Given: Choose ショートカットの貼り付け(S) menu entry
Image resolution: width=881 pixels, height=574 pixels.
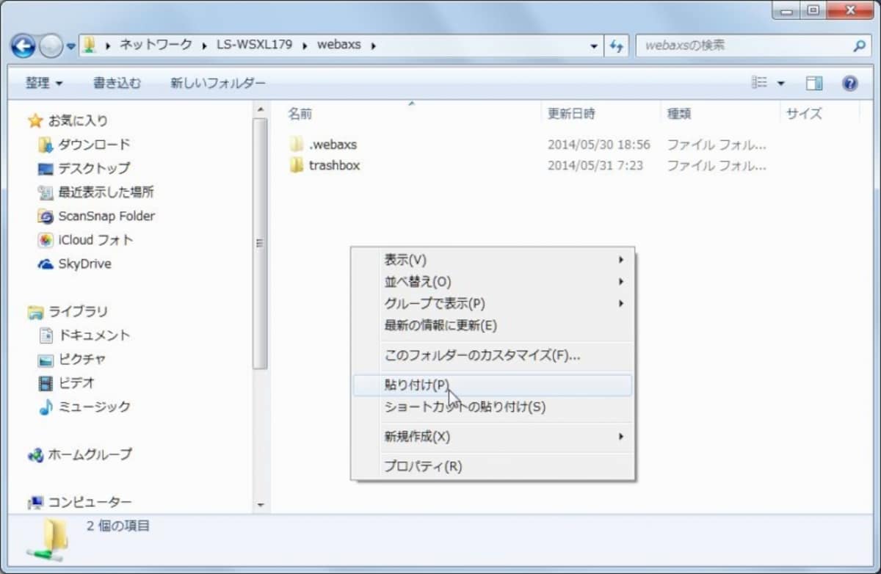Looking at the screenshot, I should [493, 407].
